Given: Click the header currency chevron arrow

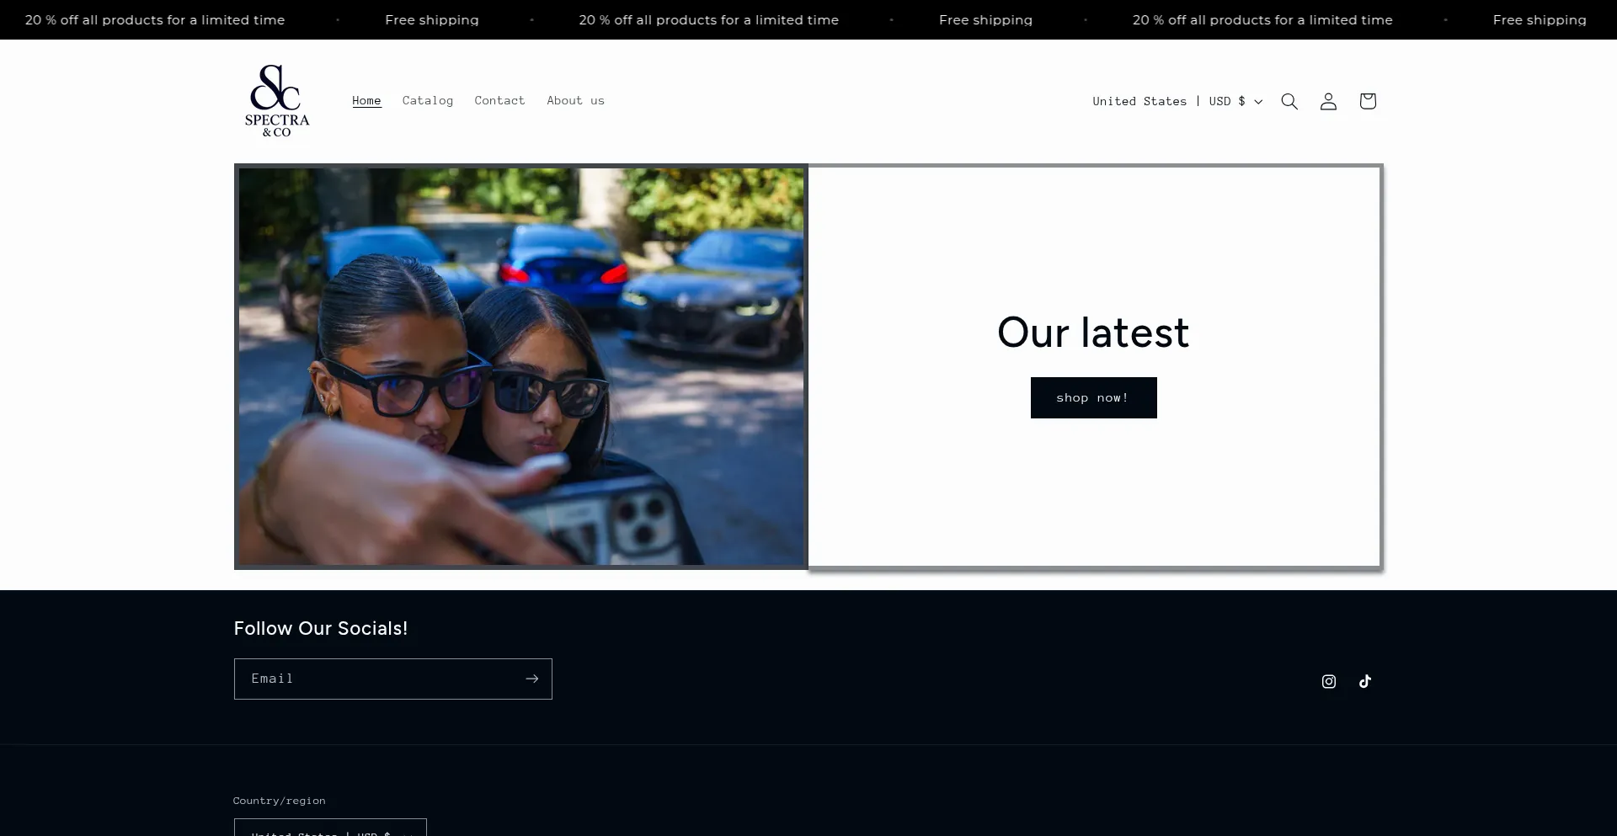Looking at the screenshot, I should [x=1258, y=102].
